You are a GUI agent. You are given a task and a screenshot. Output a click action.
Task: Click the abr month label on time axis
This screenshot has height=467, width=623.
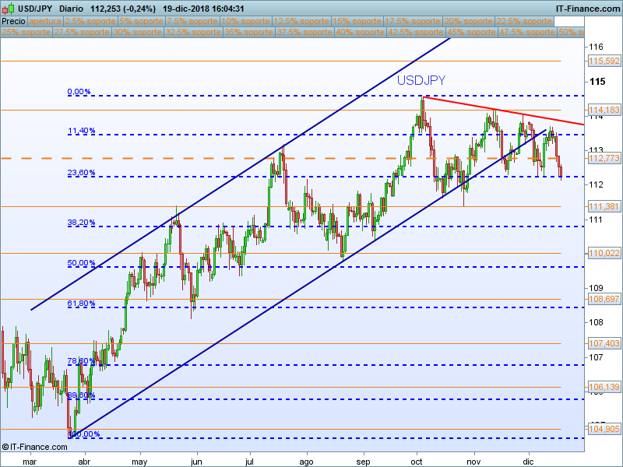point(84,462)
